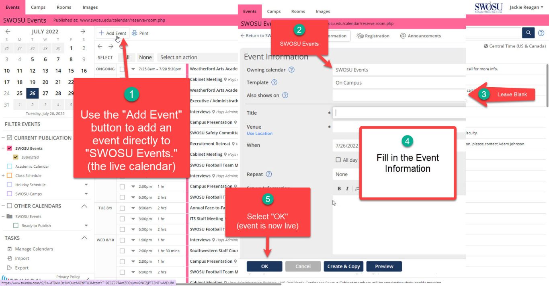The height and width of the screenshot is (286, 549).
Task: Click the Preview button
Action: click(384, 266)
